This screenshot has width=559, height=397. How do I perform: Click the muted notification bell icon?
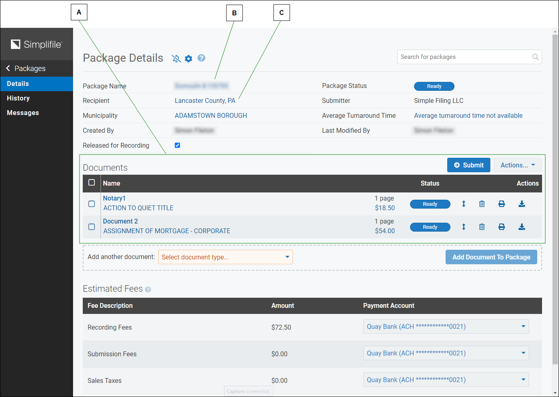176,59
